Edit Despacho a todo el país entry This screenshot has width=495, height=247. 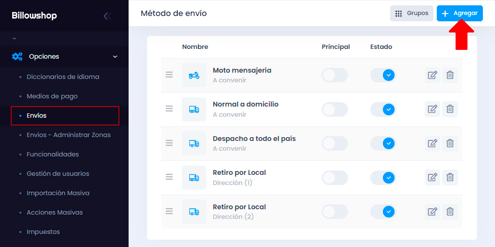[x=432, y=143]
